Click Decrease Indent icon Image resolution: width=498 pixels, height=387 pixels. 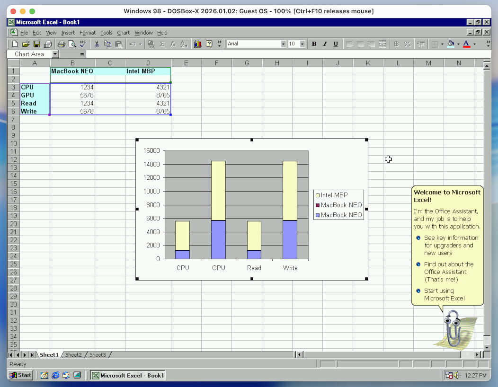coord(421,44)
